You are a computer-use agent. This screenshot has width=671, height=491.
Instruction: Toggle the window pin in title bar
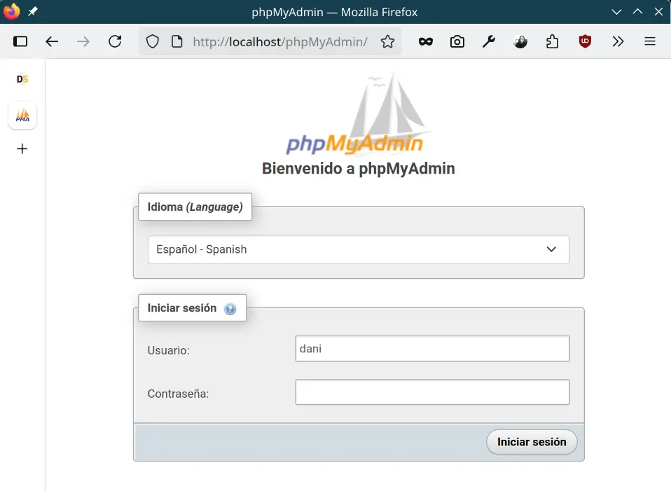[33, 12]
